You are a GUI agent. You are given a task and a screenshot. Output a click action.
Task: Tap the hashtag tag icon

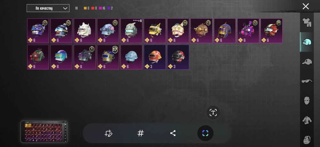click(x=140, y=133)
